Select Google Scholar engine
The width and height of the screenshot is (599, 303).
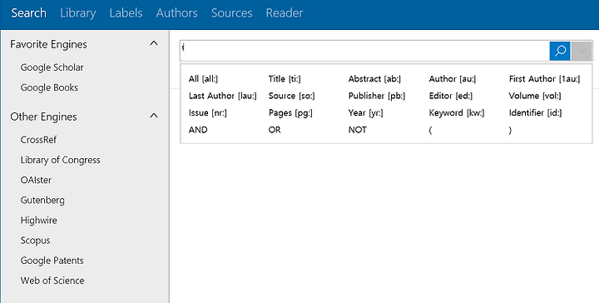click(x=52, y=67)
